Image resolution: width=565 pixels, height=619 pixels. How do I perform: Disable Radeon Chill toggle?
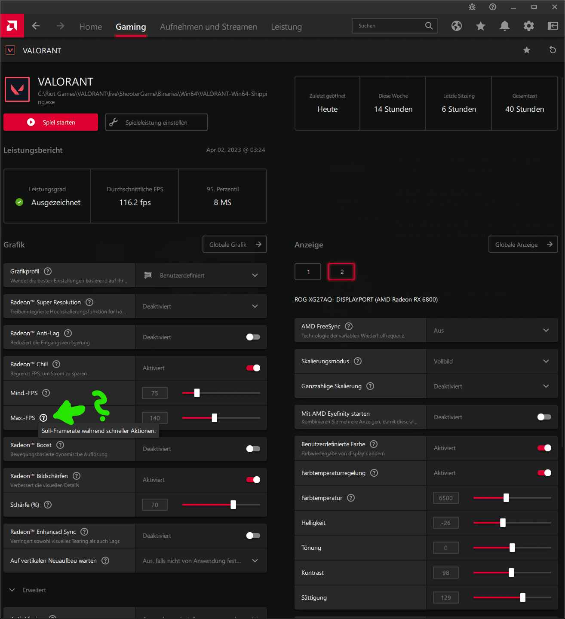point(253,368)
